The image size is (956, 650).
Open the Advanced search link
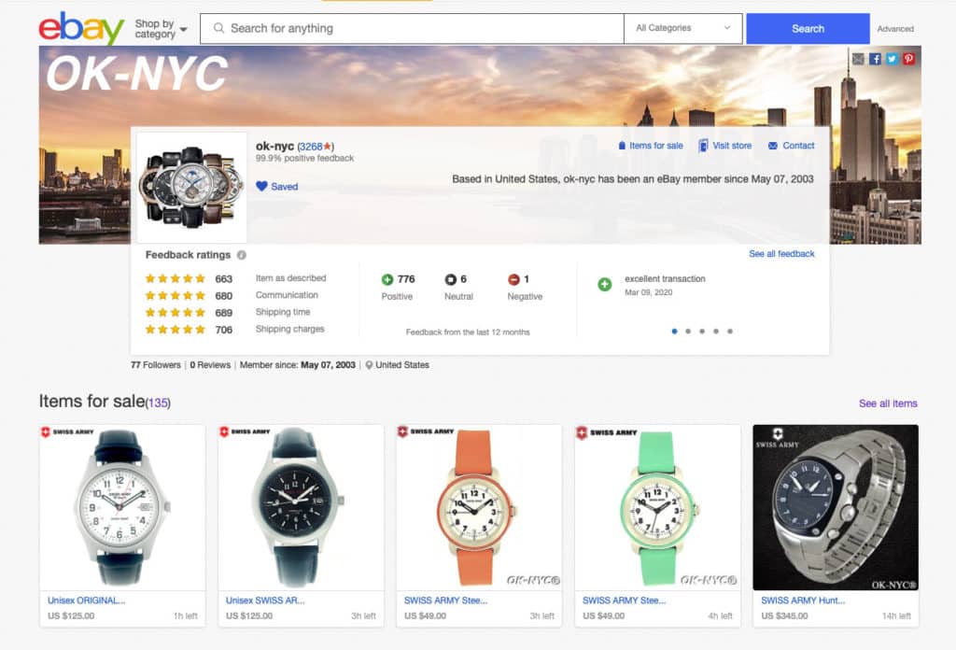(895, 29)
